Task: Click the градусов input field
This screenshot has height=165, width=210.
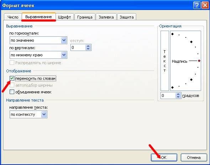Action: tap(168, 96)
